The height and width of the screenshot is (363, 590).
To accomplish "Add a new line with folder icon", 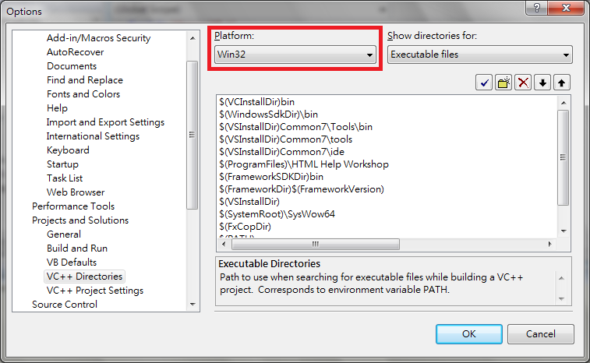I will (x=503, y=83).
